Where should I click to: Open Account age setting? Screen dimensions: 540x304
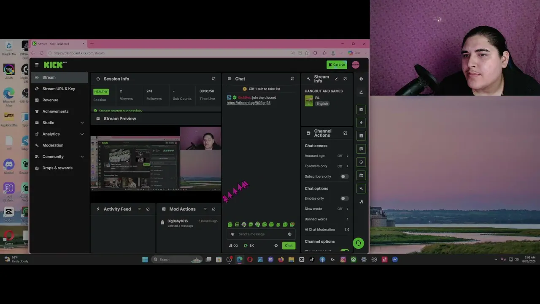tap(327, 156)
